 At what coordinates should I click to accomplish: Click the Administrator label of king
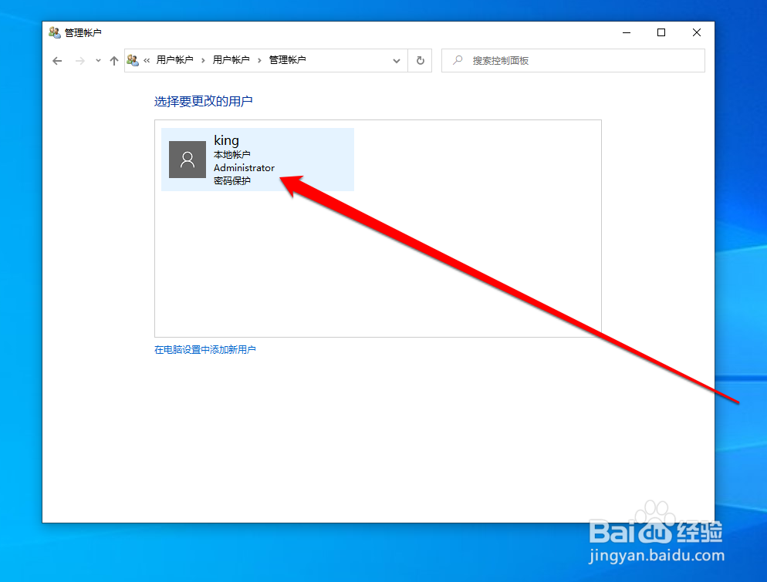(244, 167)
